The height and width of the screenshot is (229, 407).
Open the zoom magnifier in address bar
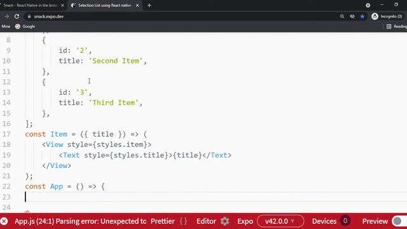342,17
